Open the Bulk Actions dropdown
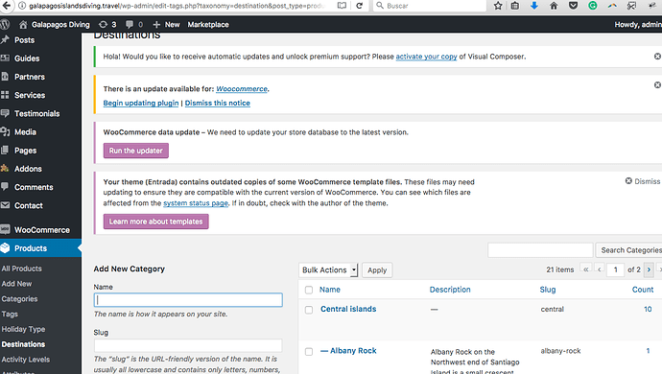Viewport: 662px width, 374px height. click(328, 270)
